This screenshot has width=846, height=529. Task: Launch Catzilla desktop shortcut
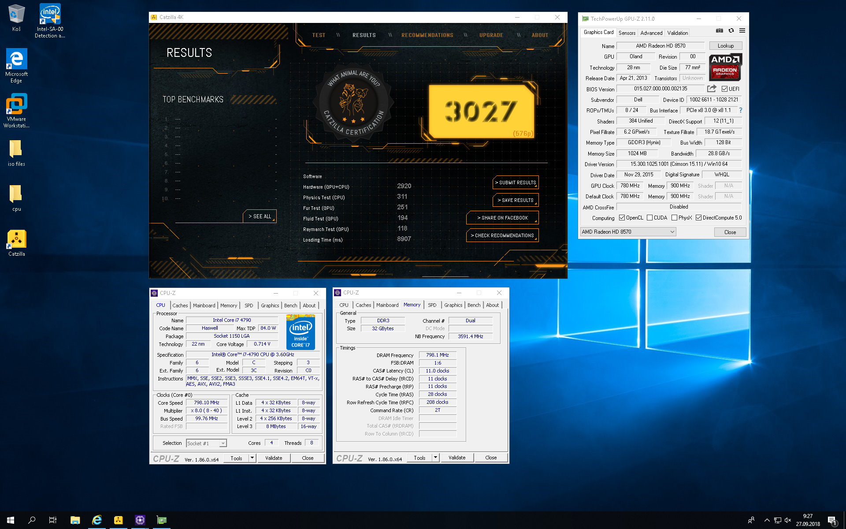tap(16, 243)
